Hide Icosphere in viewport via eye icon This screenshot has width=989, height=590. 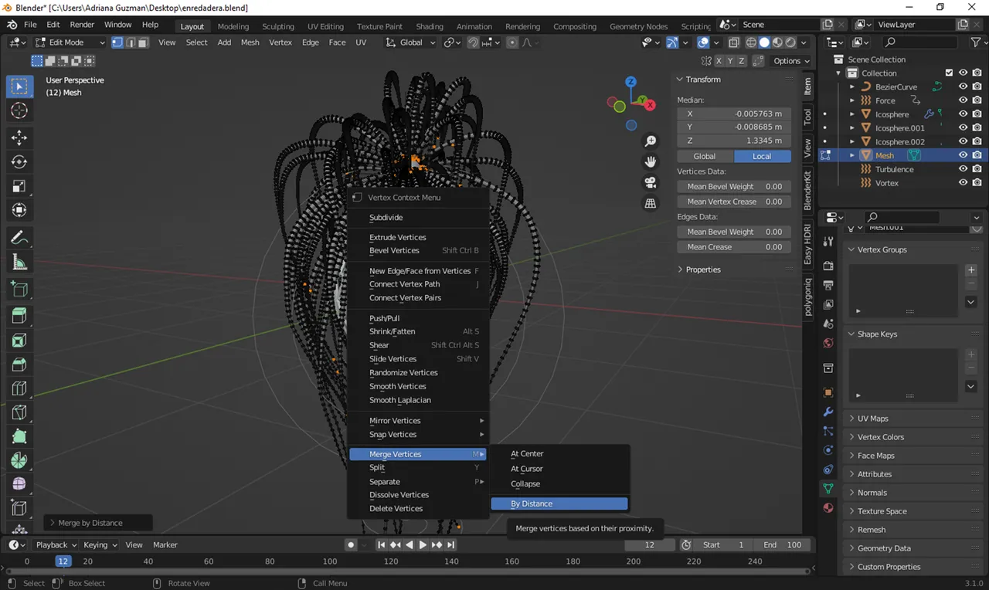[x=963, y=114]
